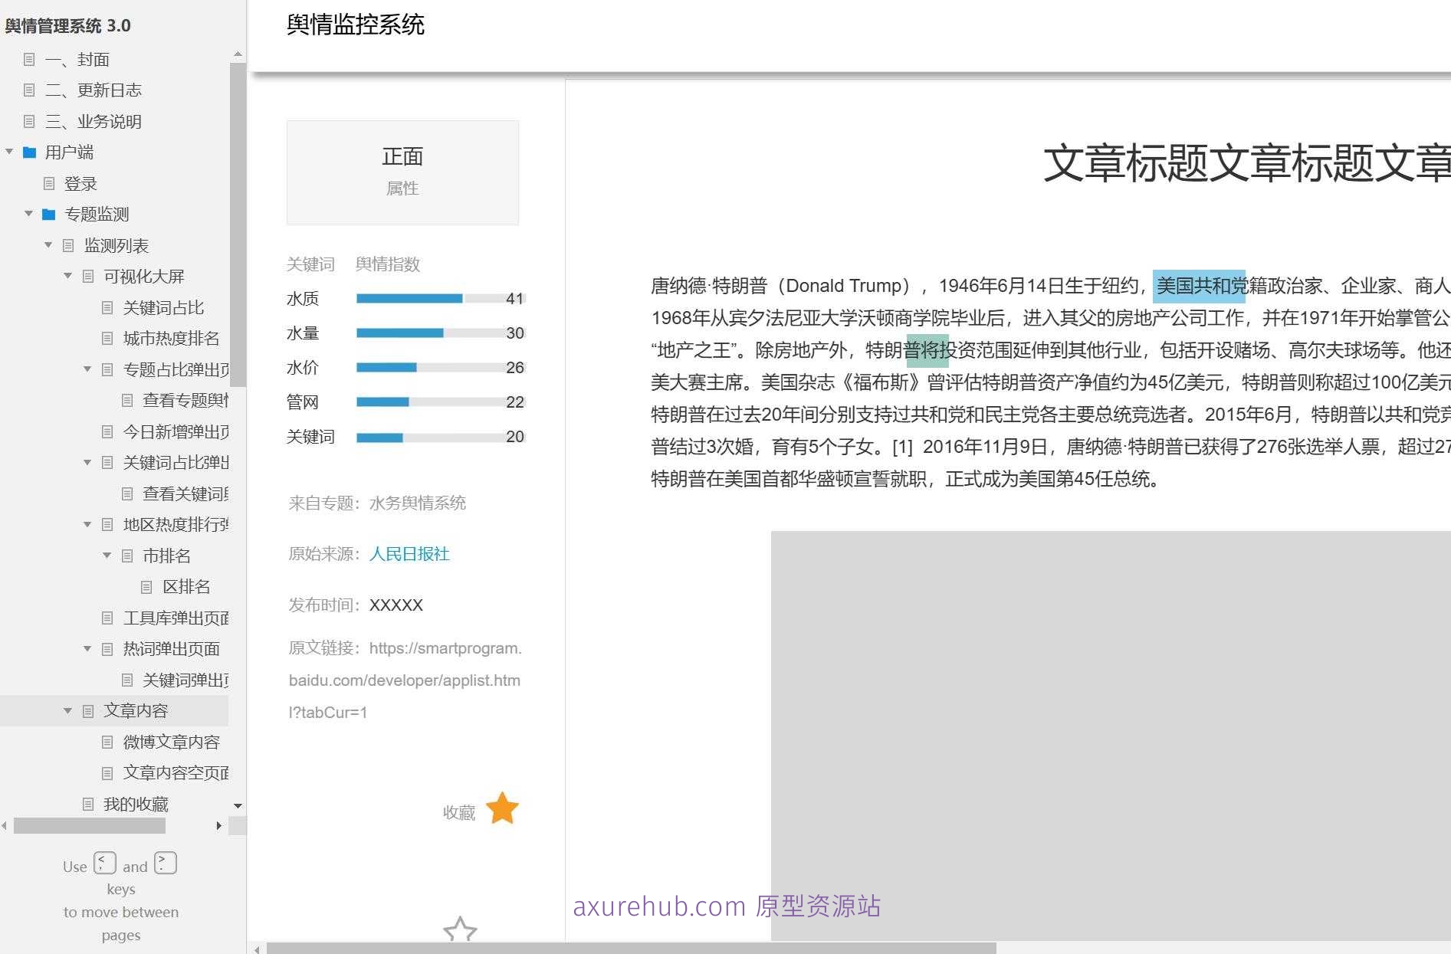The image size is (1451, 954).
Task: Open the 人民日报社 source link
Action: click(x=409, y=554)
